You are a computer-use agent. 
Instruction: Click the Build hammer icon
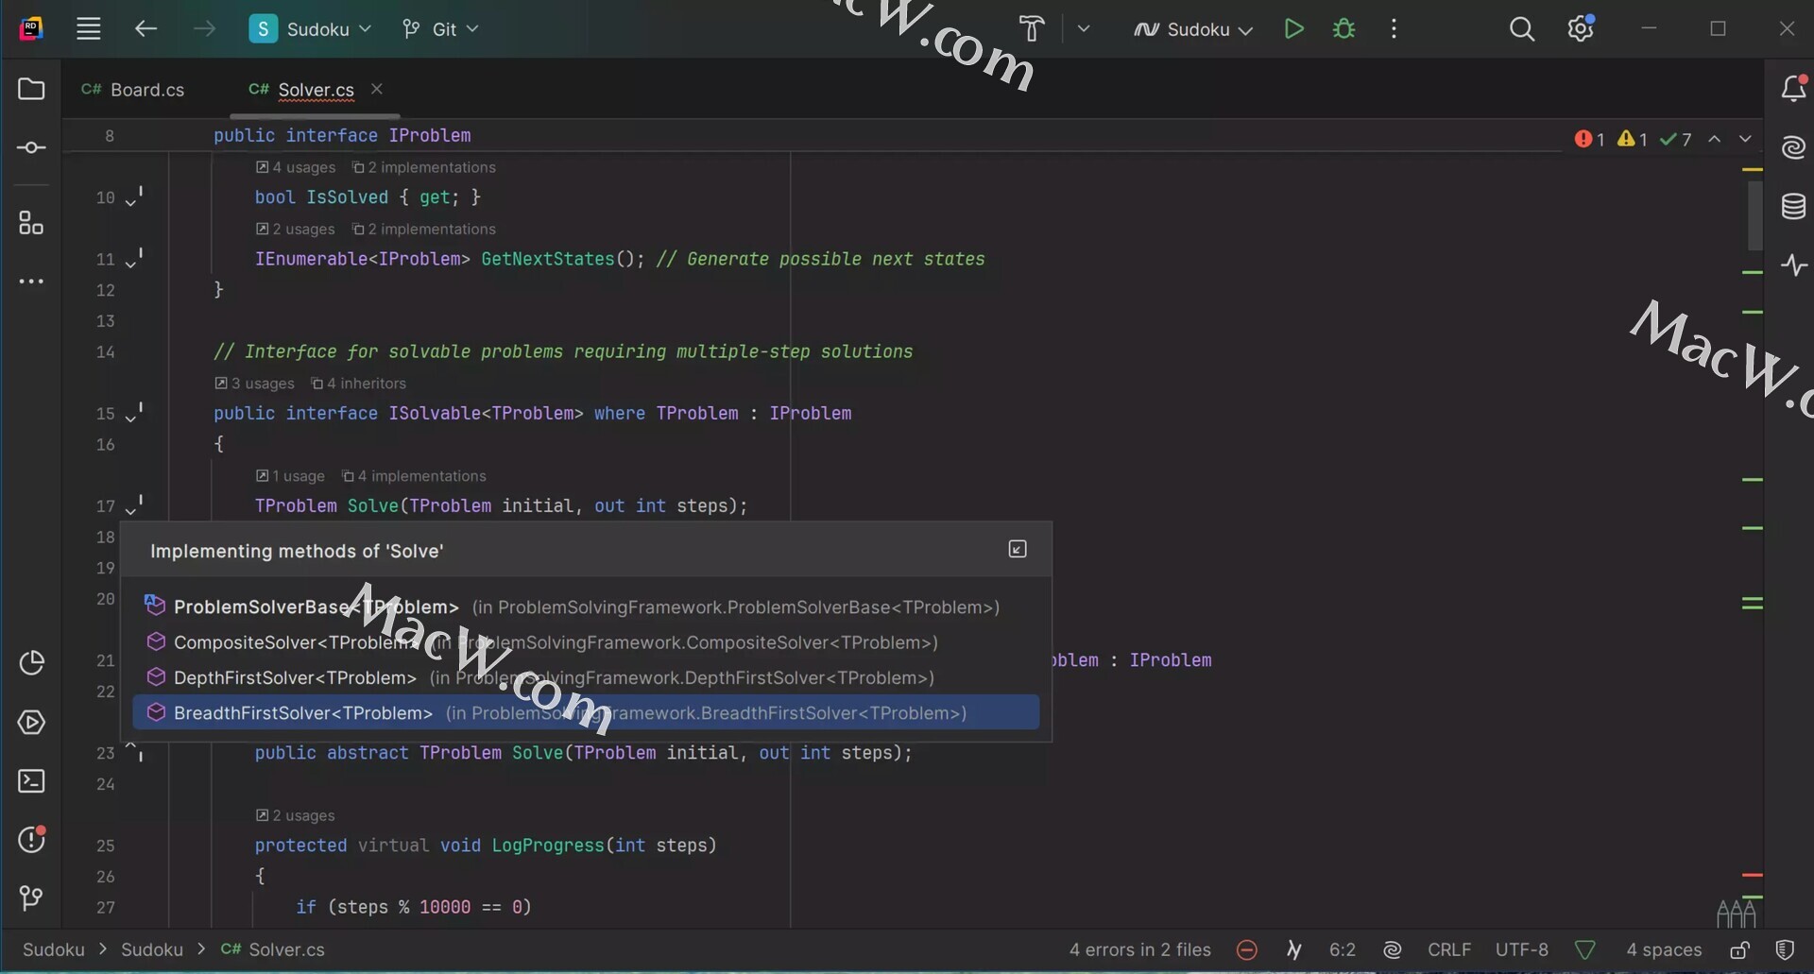1032,29
